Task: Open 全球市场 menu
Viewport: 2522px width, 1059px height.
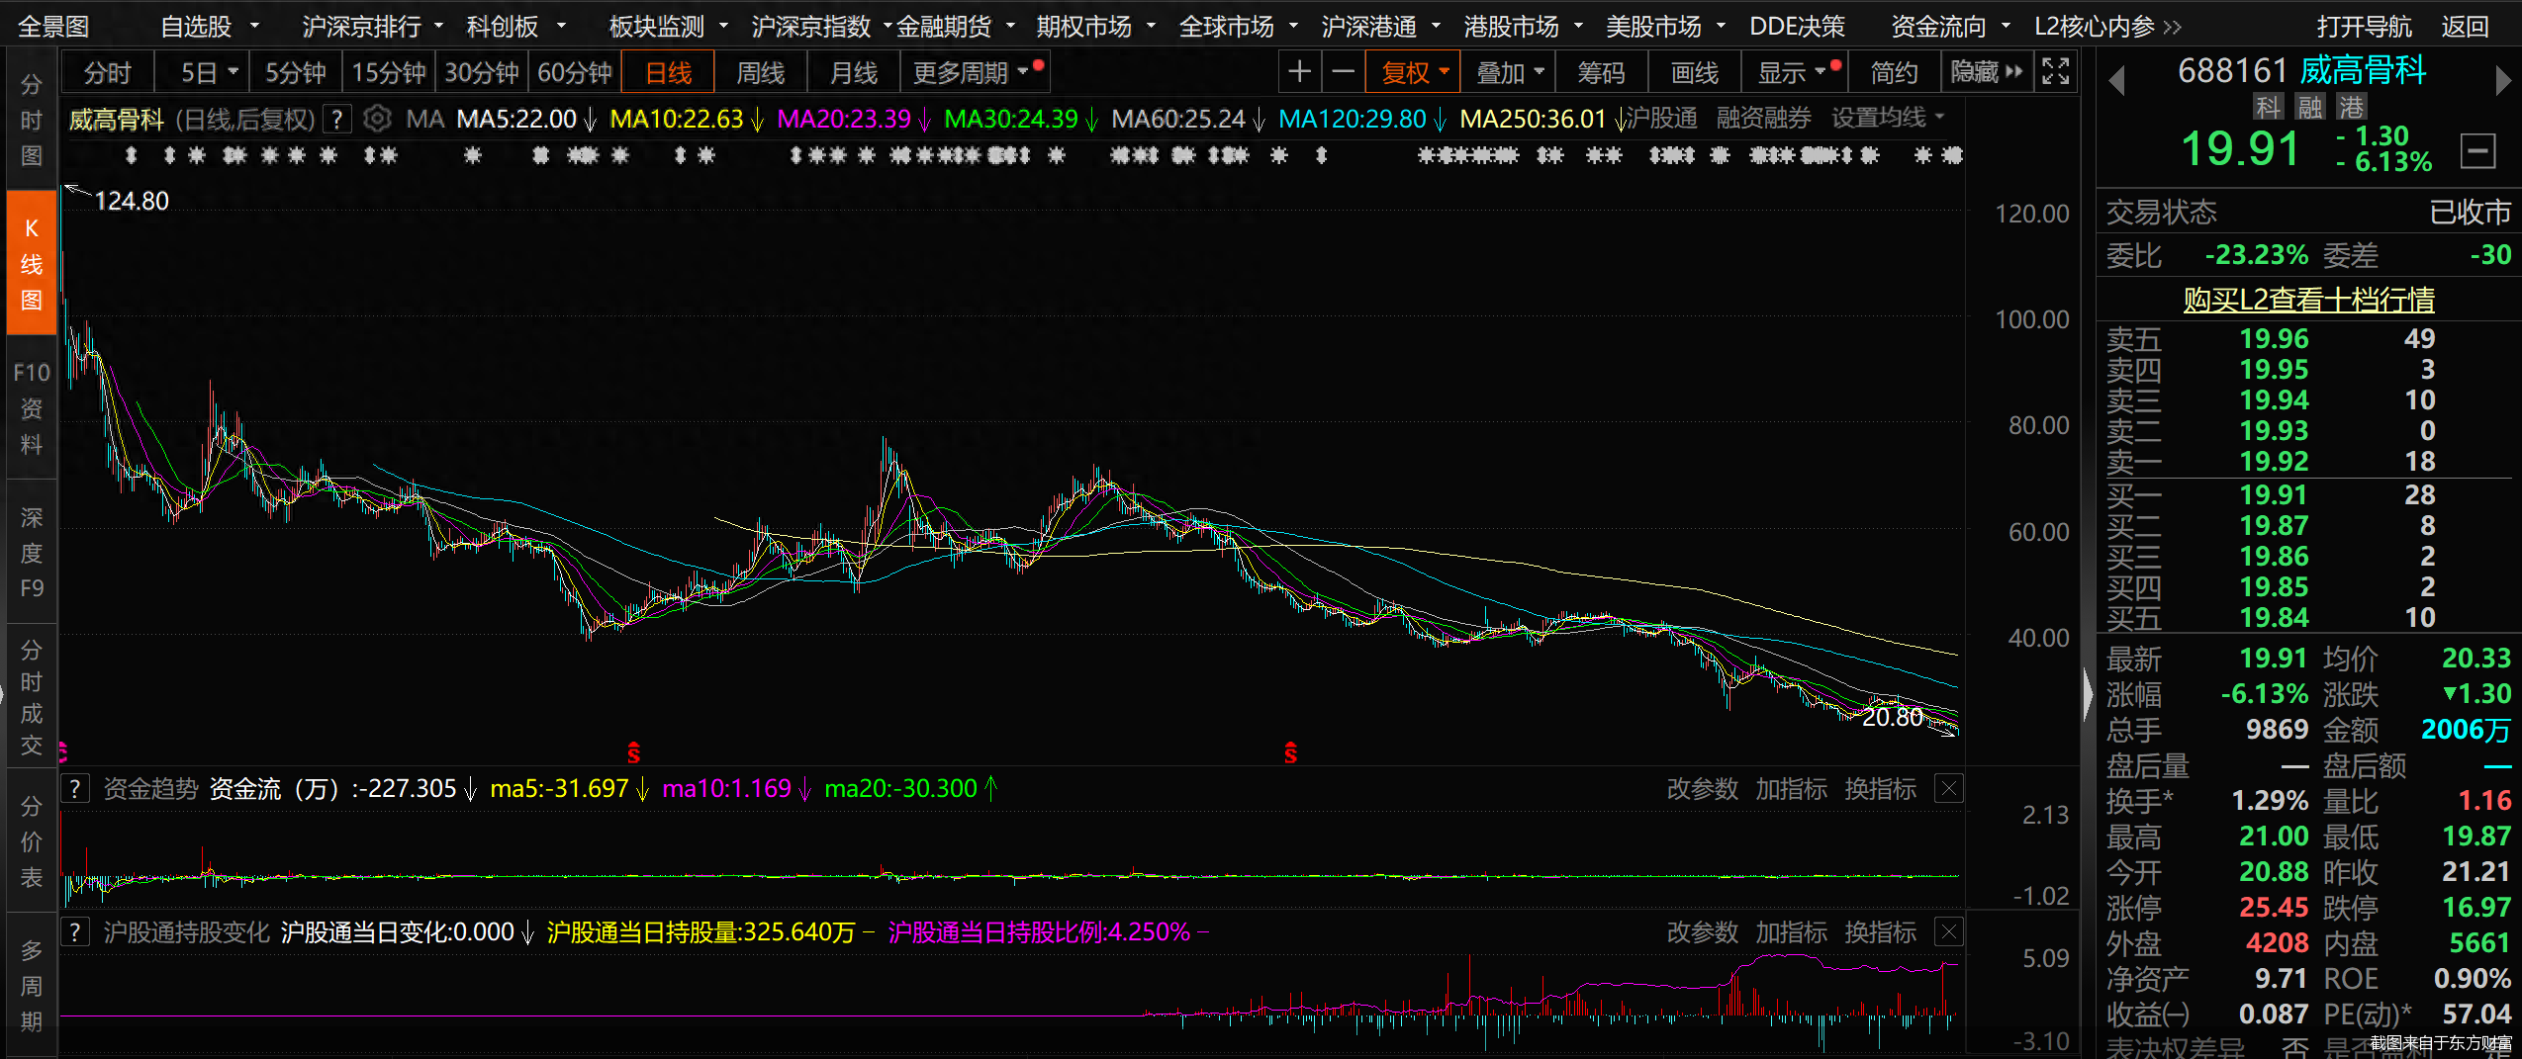Action: (1238, 27)
